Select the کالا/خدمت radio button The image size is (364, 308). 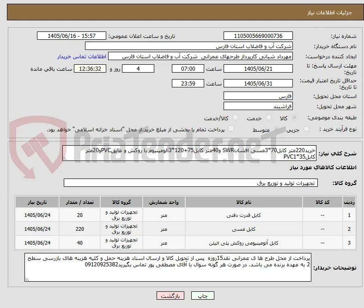click(236, 117)
